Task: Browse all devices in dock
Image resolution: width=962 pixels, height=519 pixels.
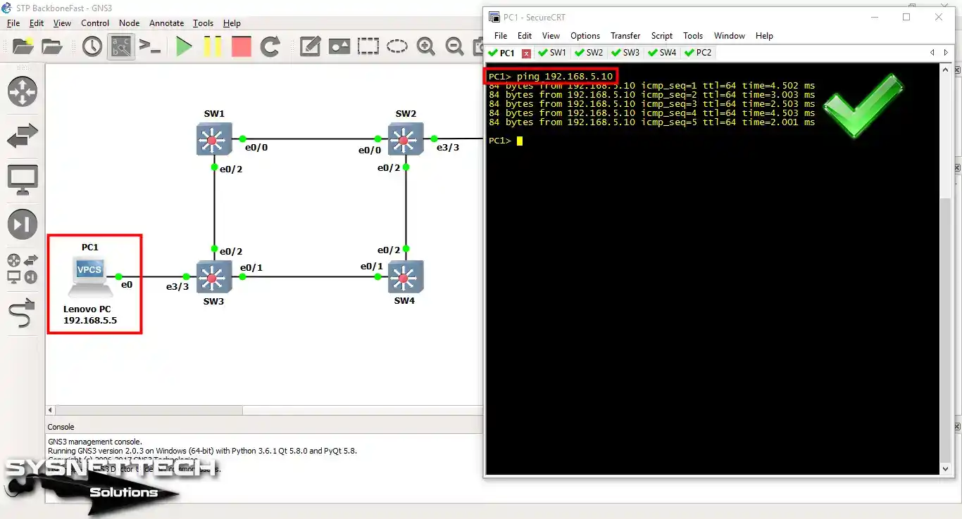Action: click(x=23, y=269)
